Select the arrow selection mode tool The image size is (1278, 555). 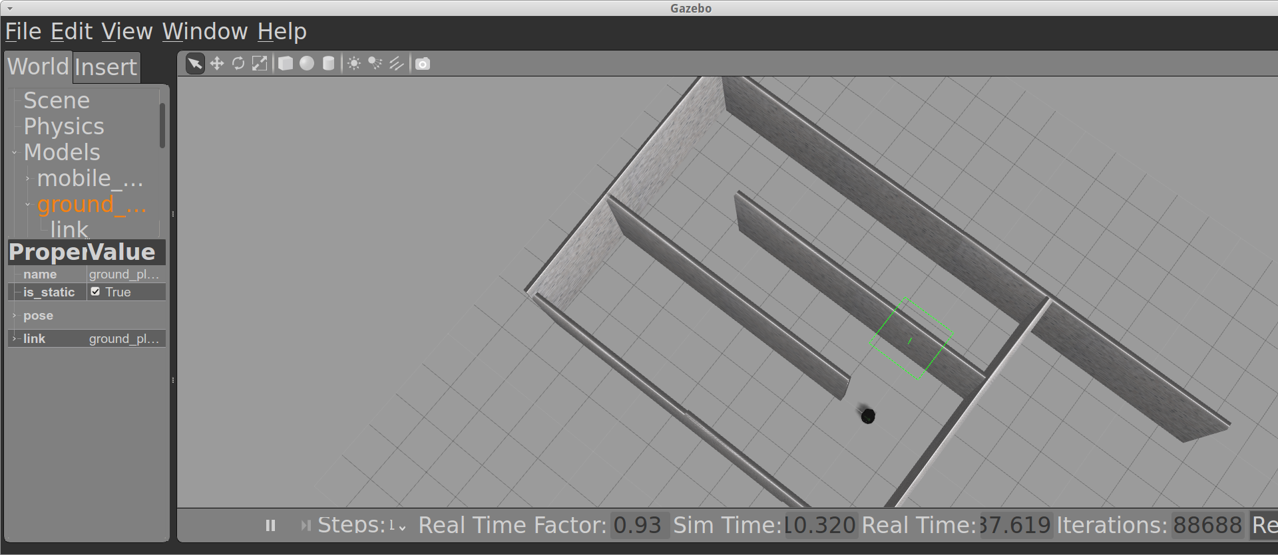(194, 64)
